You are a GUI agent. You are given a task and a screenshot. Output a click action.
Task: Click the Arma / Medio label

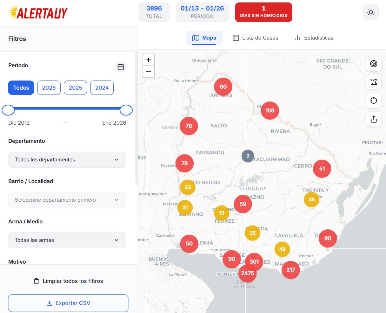pyautogui.click(x=26, y=222)
